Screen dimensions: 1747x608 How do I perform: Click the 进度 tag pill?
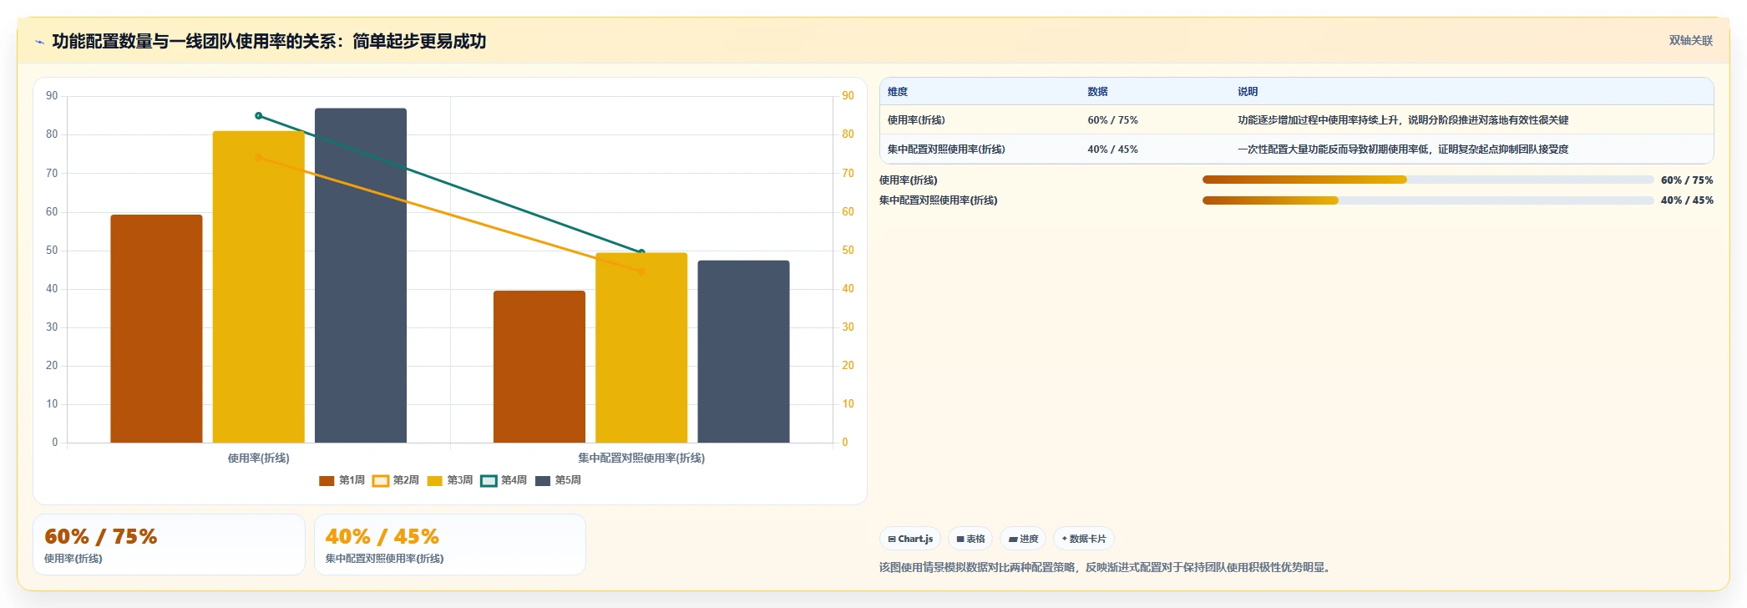tap(1023, 539)
